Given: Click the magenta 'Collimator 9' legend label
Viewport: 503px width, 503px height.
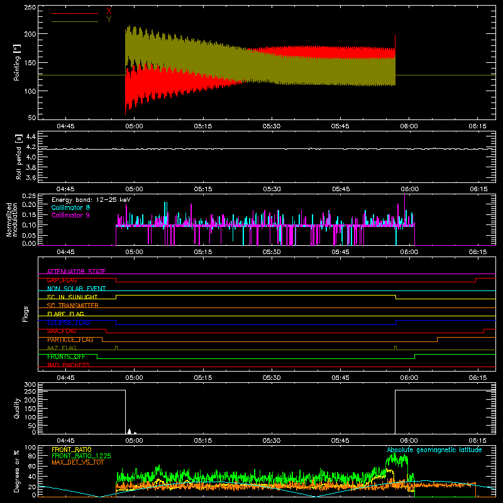Looking at the screenshot, I should coord(70,215).
